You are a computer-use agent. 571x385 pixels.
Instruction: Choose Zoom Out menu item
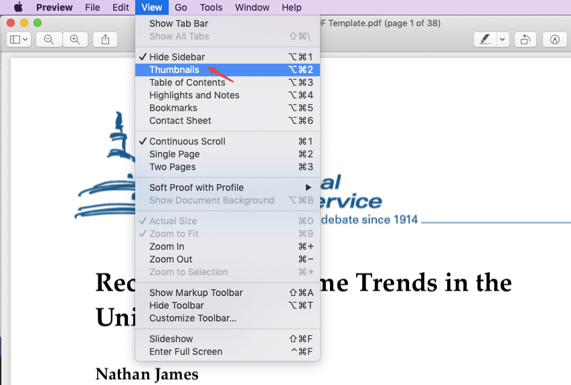click(227, 259)
